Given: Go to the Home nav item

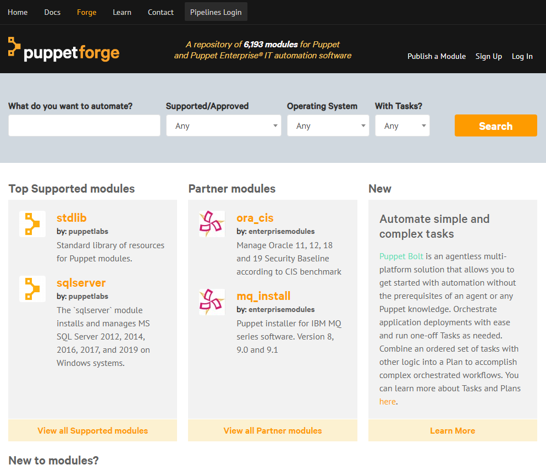Looking at the screenshot, I should coord(18,12).
